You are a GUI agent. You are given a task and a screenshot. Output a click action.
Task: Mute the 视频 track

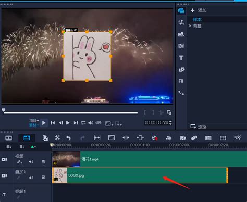click(31, 162)
